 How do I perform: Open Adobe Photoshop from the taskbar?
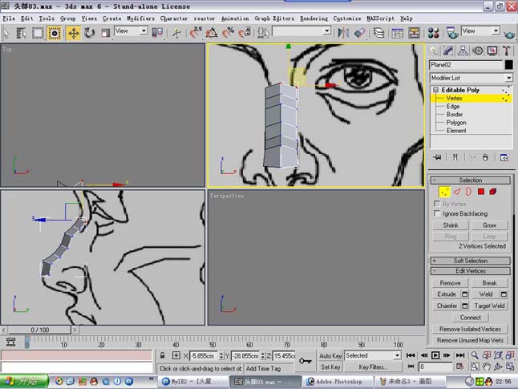click(338, 382)
